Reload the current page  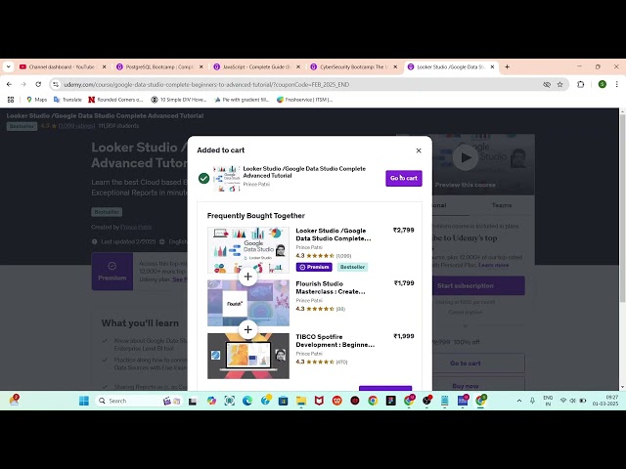(38, 84)
